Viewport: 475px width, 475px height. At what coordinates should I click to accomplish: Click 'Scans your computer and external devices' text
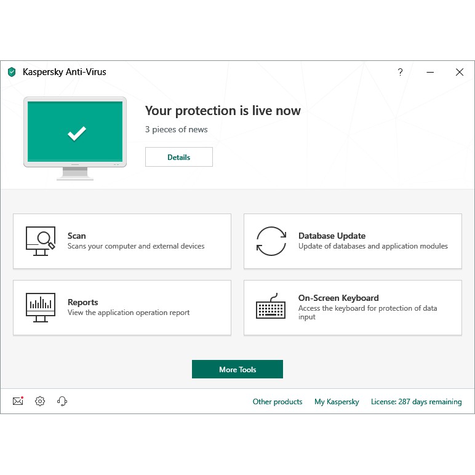(136, 246)
